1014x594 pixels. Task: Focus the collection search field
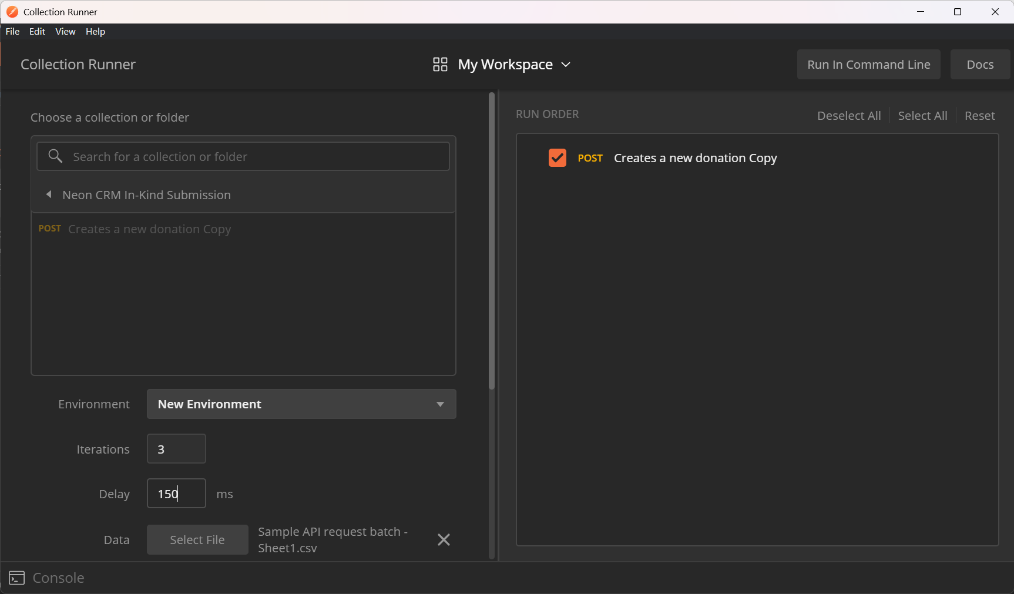coord(243,156)
